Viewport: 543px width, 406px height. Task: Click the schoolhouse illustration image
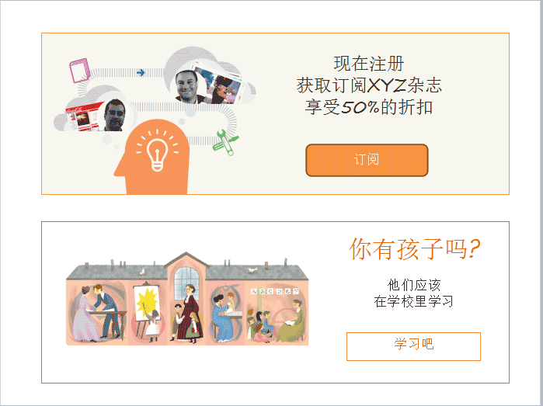187,299
